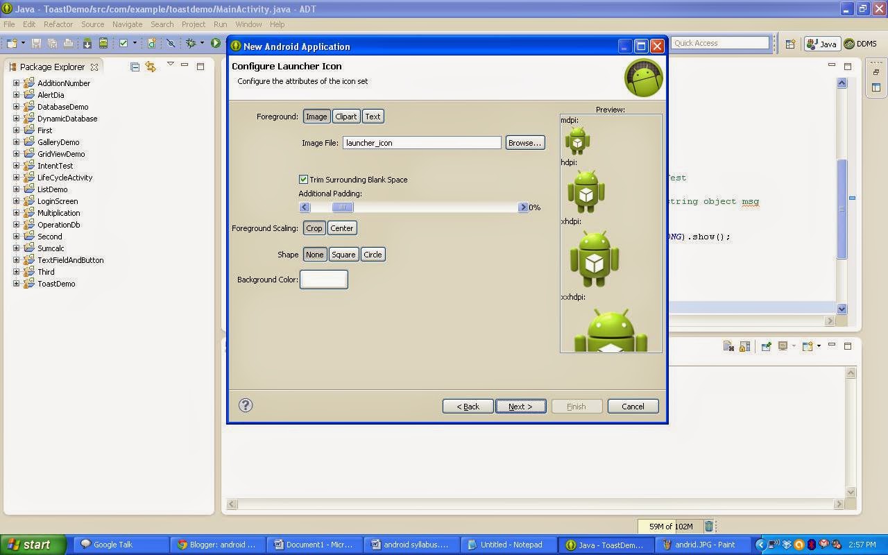
Task: Open the Project menu
Action: pos(194,24)
